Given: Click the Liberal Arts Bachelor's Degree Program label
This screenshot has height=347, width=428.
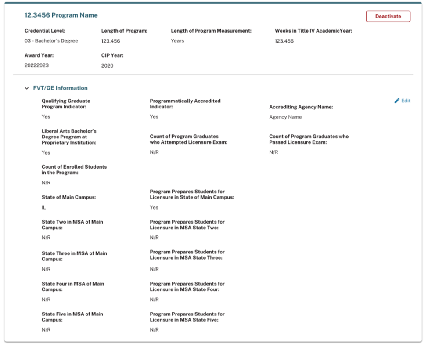Looking at the screenshot, I should (x=69, y=137).
